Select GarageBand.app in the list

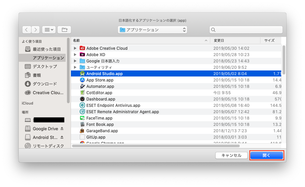102,131
